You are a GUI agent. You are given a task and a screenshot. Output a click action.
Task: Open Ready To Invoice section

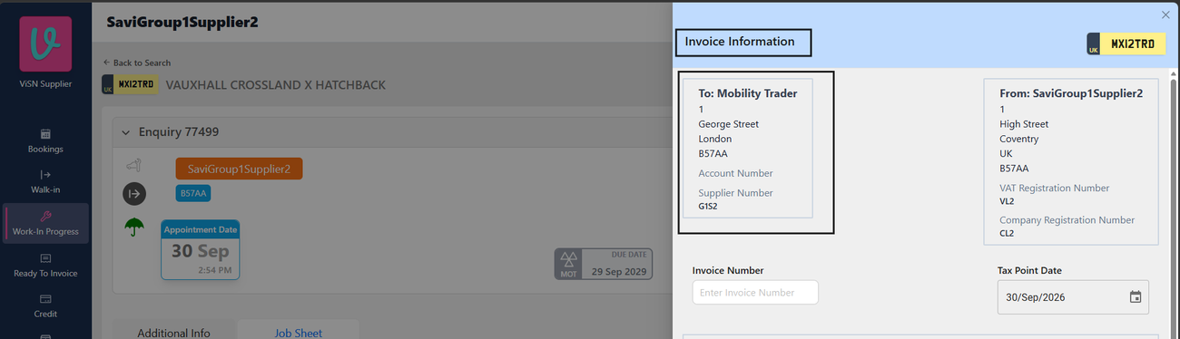45,265
